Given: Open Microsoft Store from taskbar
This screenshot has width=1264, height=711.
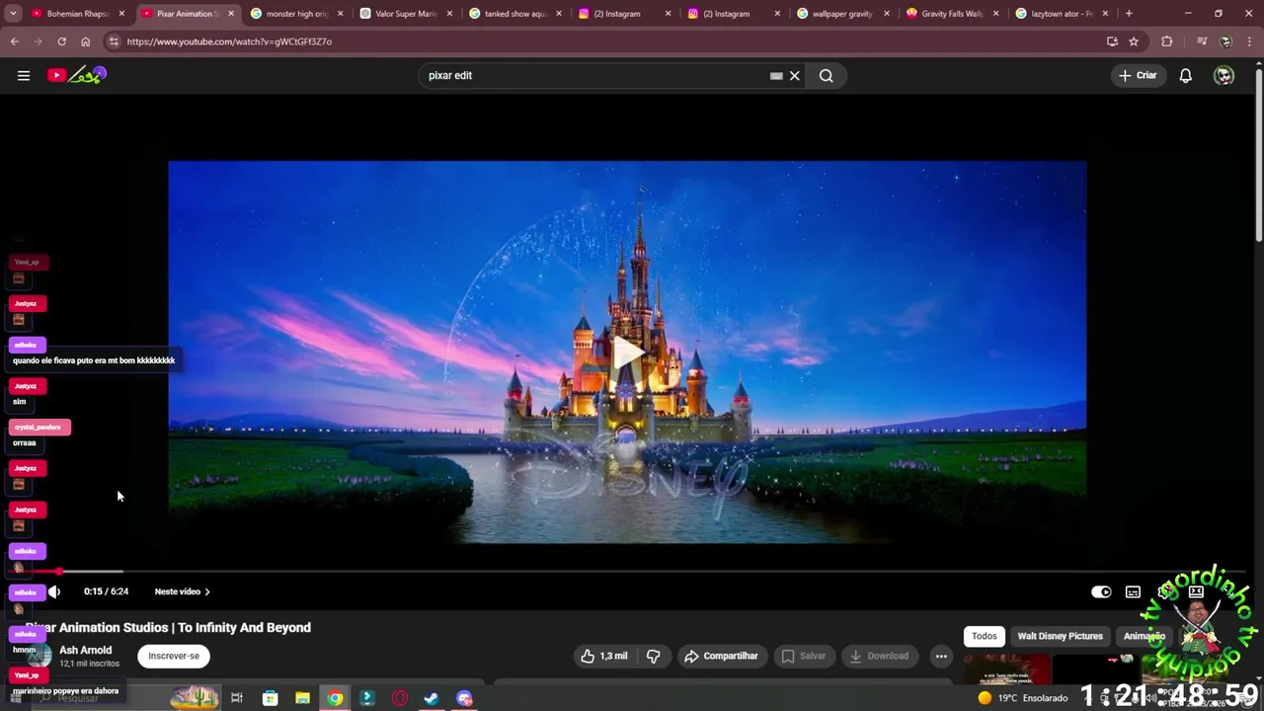Looking at the screenshot, I should point(270,698).
